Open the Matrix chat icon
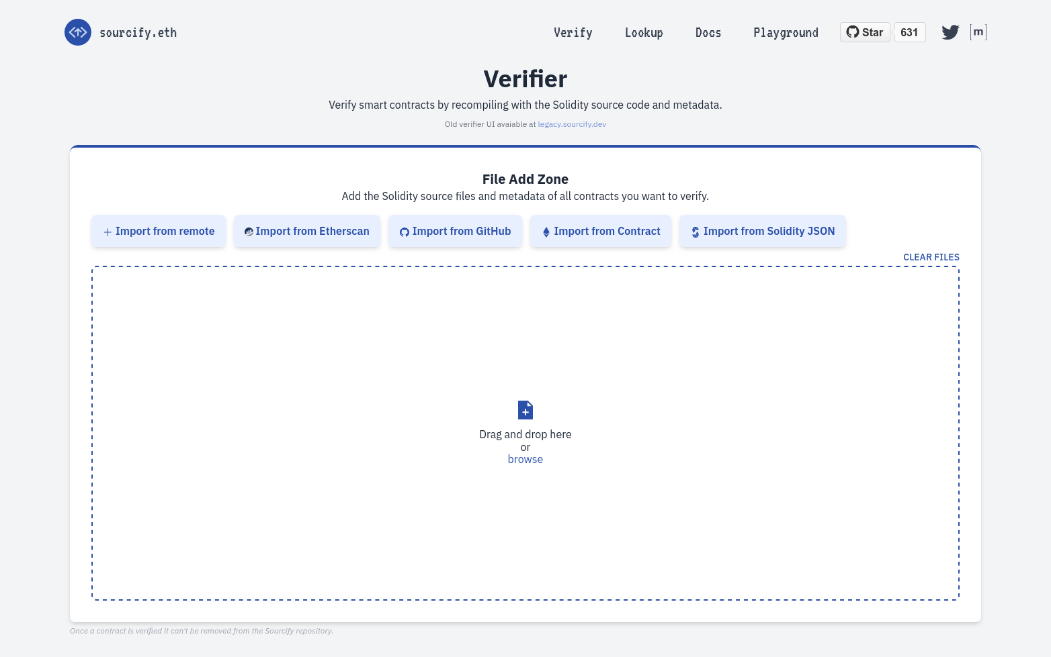The height and width of the screenshot is (657, 1051). (978, 32)
